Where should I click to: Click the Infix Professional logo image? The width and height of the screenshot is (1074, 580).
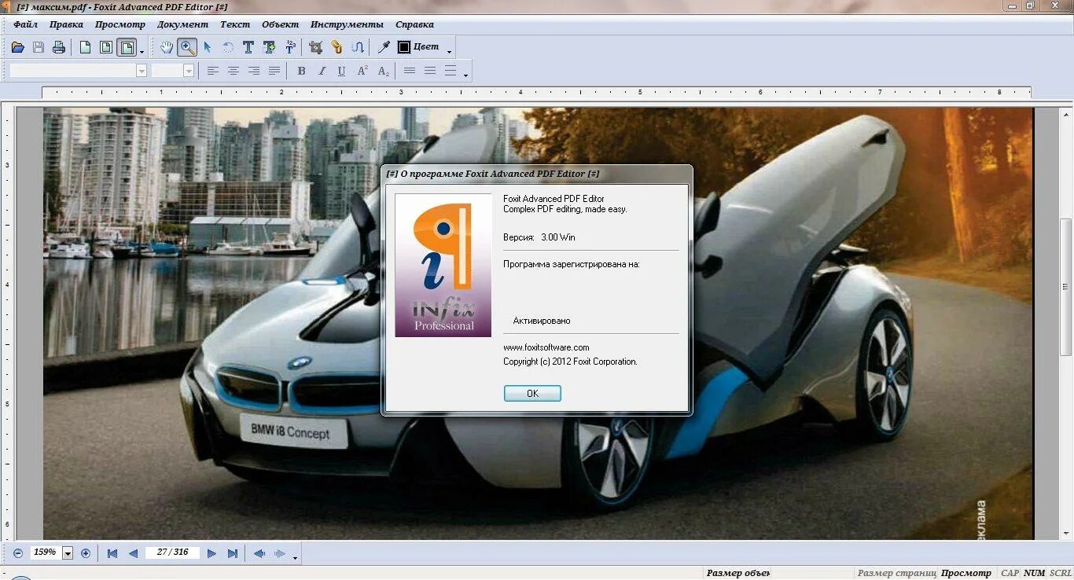(x=443, y=265)
